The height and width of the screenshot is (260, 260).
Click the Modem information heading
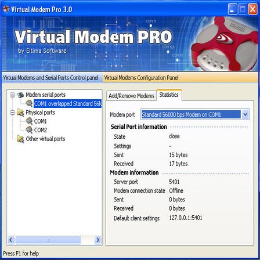pos(134,172)
